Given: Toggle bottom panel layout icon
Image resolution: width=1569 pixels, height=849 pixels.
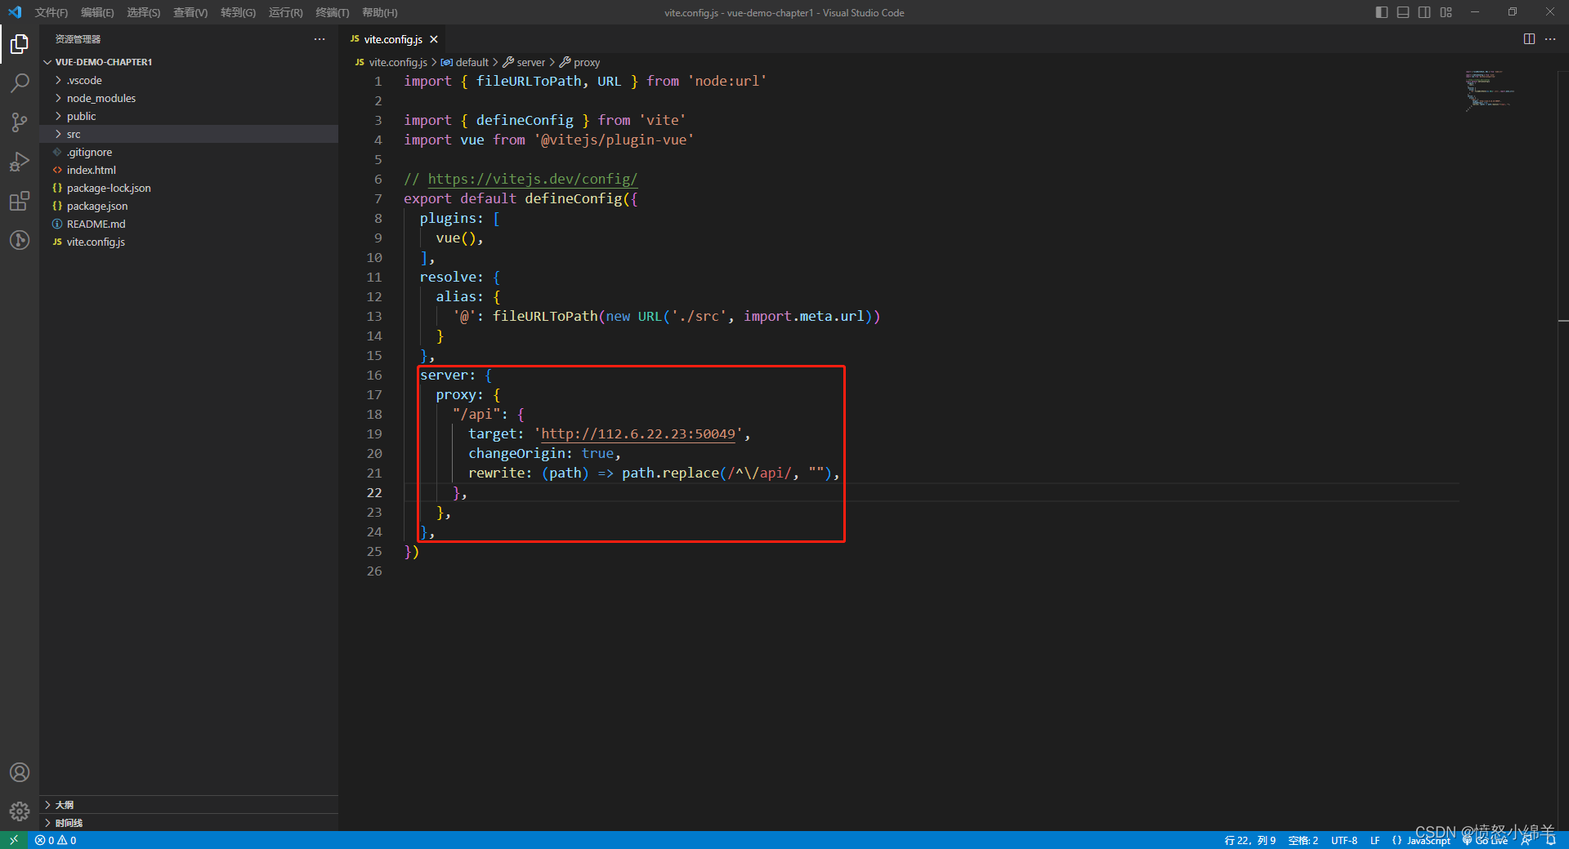Looking at the screenshot, I should tap(1403, 12).
